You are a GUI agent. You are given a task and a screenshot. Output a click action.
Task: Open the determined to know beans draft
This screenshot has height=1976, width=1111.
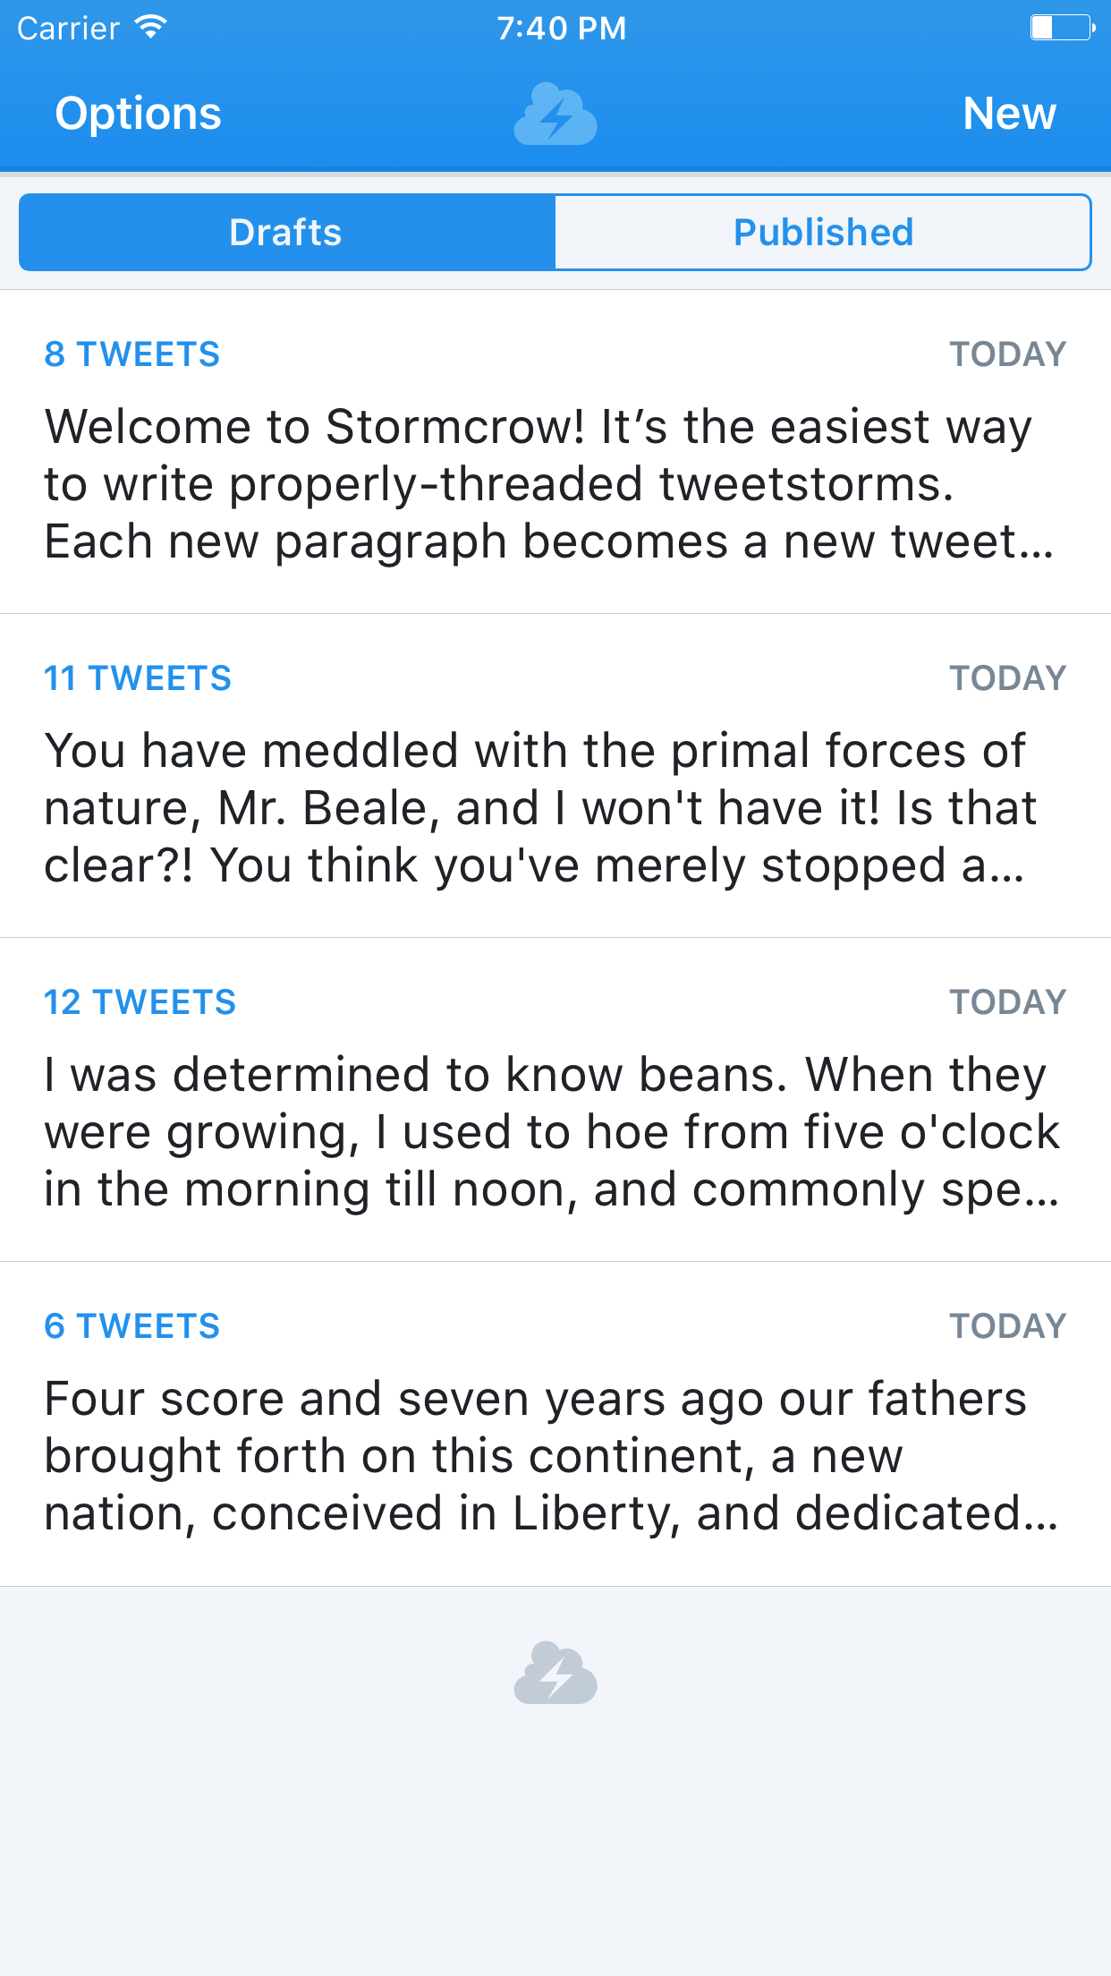pos(555,1100)
